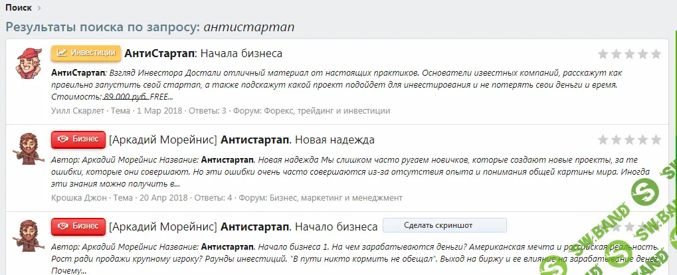Open author profile Крошка Джон
677x275 pixels.
click(80, 197)
